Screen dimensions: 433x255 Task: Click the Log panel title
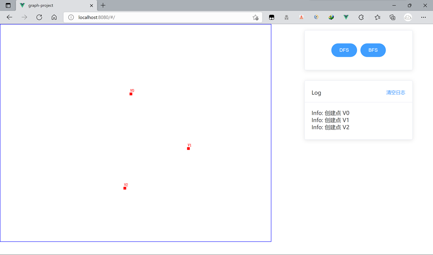point(316,93)
